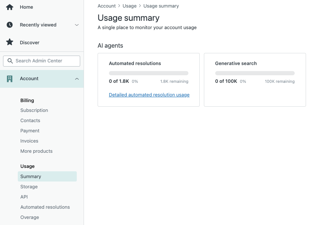
Task: Expand the Recently viewed list
Action: coord(77,25)
